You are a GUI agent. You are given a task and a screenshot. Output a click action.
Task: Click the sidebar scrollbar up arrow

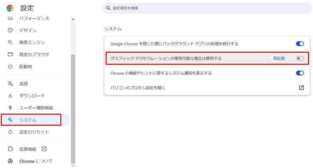click(x=73, y=19)
